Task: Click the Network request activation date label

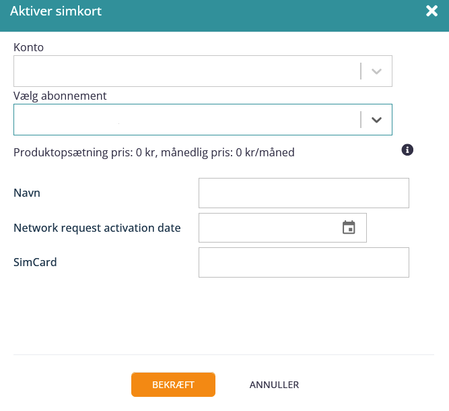Action: [97, 228]
